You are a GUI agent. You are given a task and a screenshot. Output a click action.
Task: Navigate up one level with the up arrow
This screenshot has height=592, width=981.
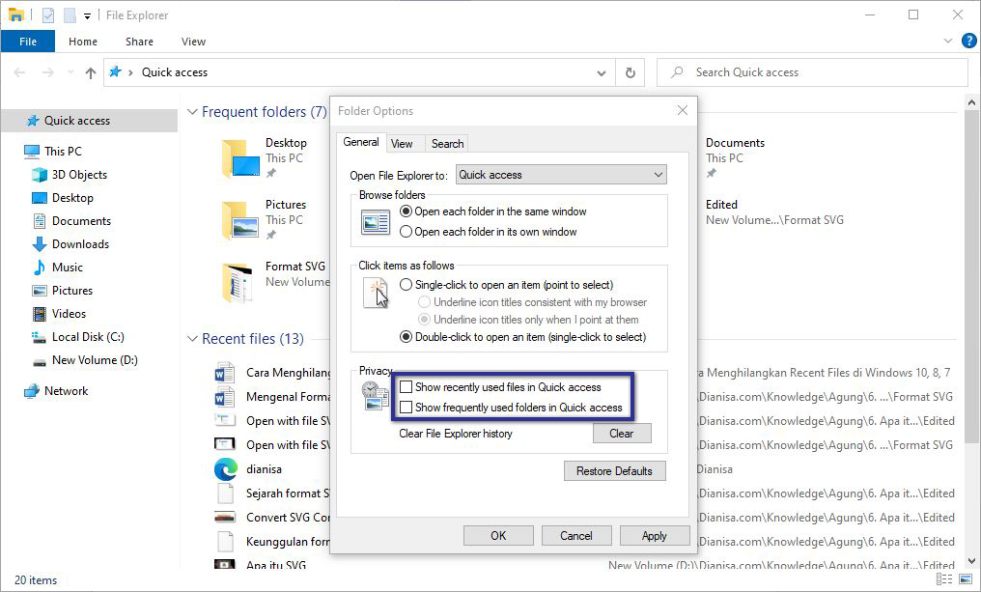[90, 71]
